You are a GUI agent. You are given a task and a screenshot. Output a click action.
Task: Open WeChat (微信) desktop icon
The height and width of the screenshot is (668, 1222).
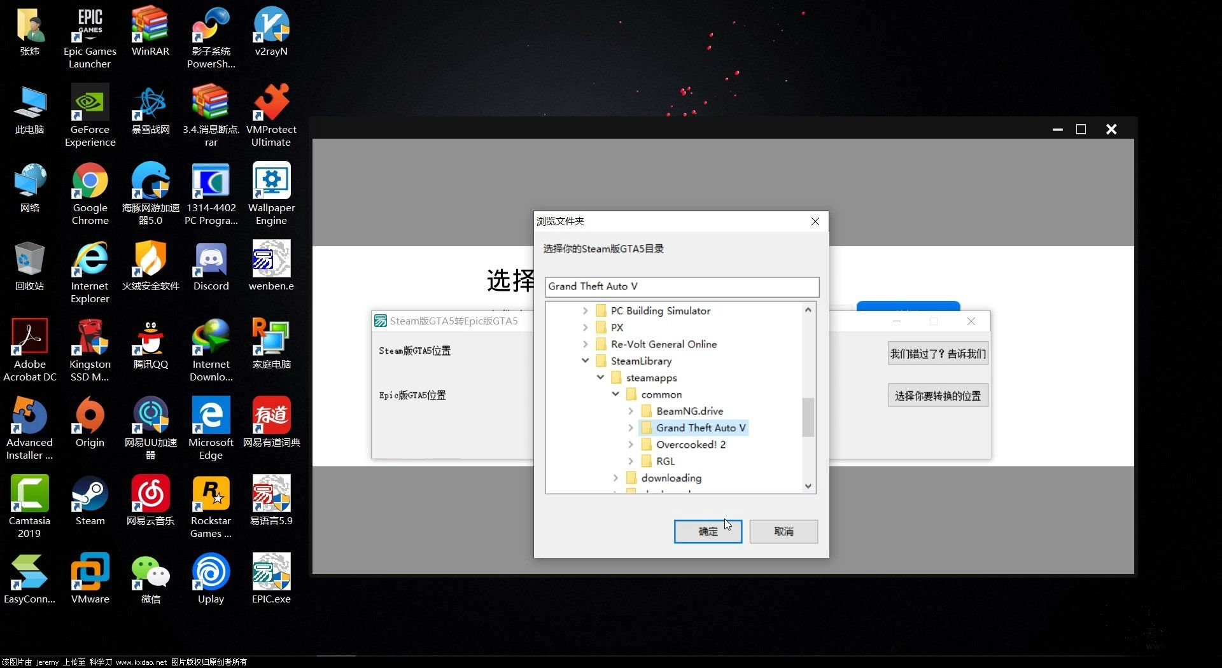coord(150,580)
